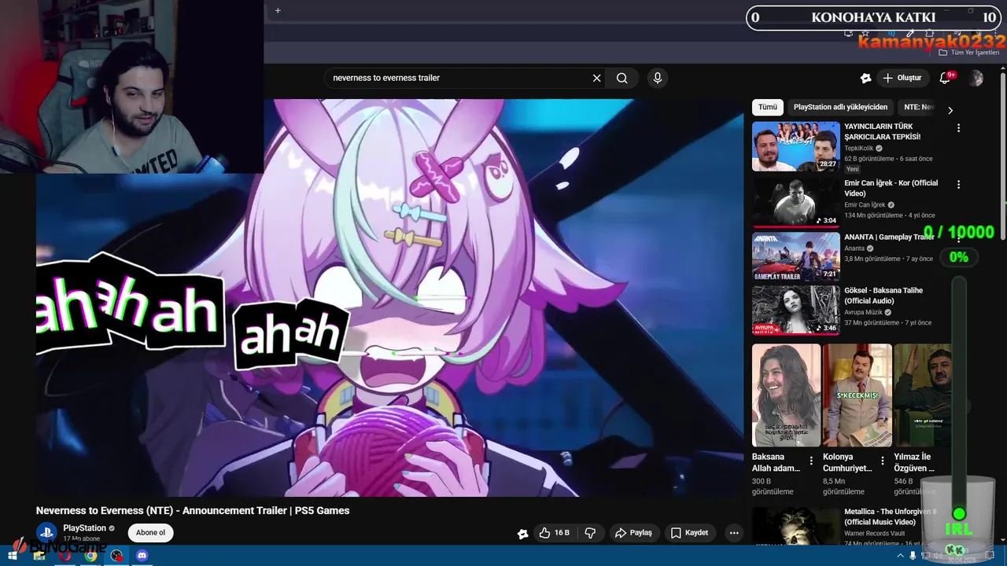Save video with Kaydet button
This screenshot has height=566, width=1007.
click(x=690, y=533)
